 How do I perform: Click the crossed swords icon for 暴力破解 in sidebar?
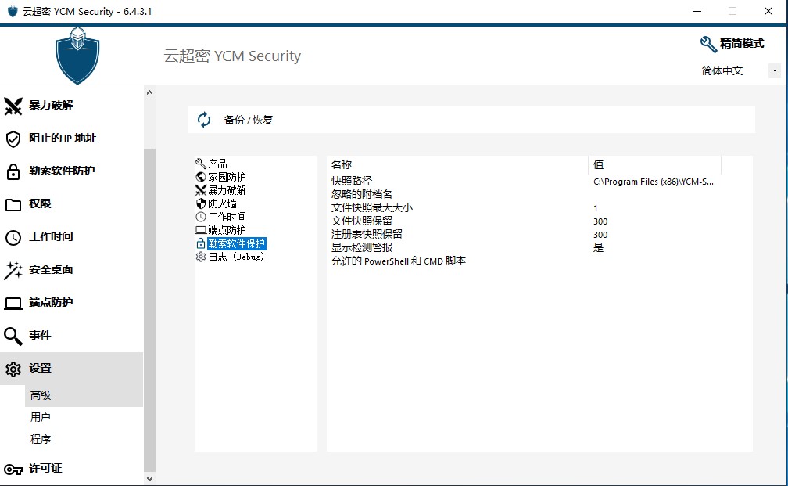pos(13,106)
